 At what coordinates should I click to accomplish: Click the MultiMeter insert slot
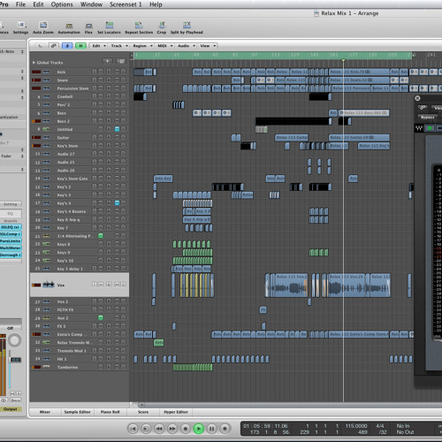[x=11, y=248]
